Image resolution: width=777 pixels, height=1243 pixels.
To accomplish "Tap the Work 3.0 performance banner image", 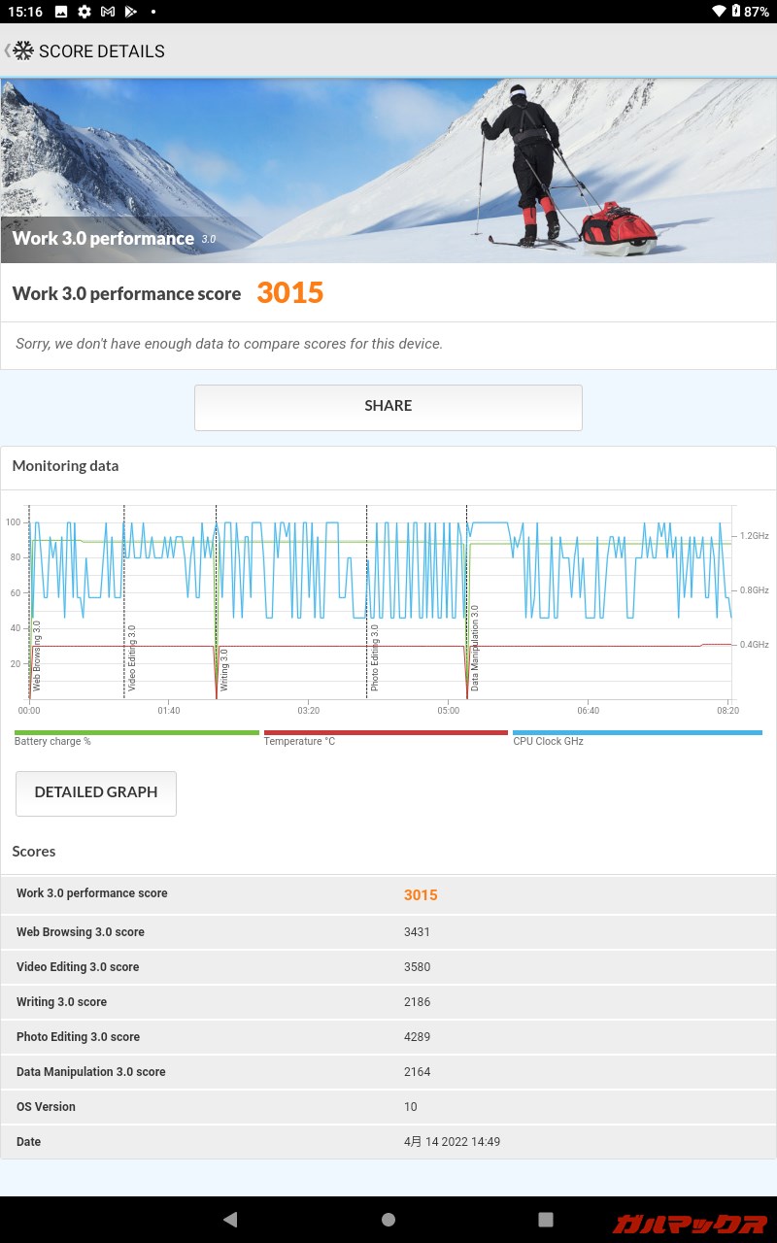I will [x=388, y=171].
